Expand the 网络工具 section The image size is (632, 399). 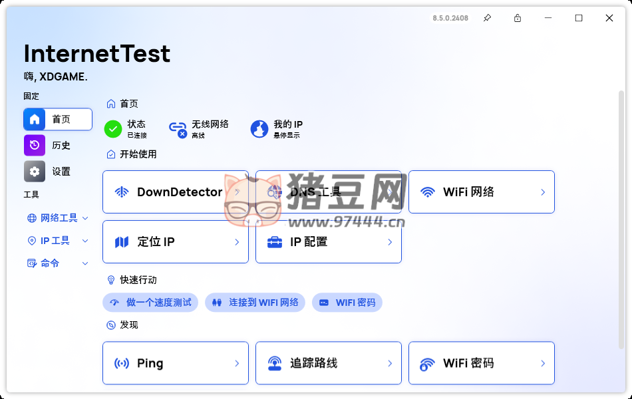click(x=58, y=218)
